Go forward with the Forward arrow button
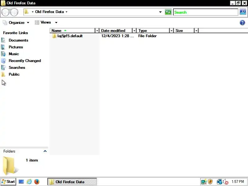 [14, 12]
